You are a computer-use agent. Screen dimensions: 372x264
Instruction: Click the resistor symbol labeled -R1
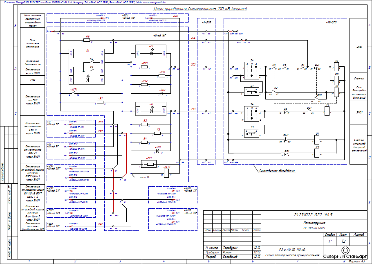pyautogui.click(x=100, y=102)
